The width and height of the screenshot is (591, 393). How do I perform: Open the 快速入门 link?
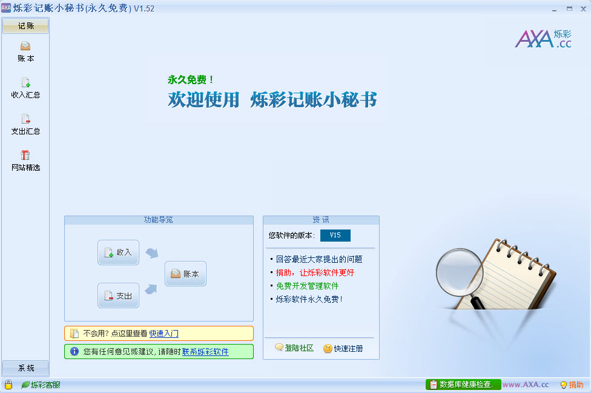164,334
